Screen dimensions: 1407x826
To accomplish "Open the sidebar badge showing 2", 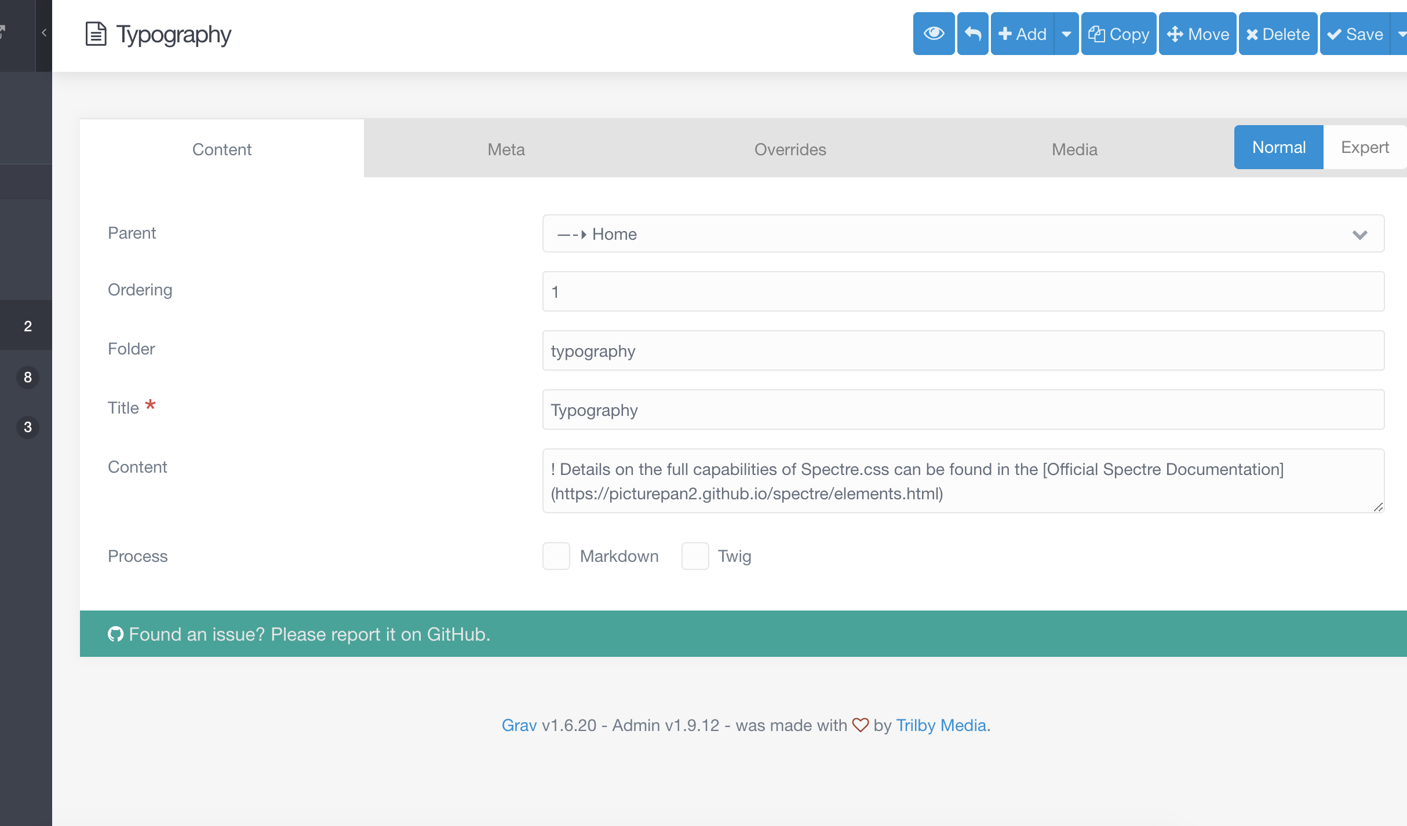I will [x=27, y=326].
